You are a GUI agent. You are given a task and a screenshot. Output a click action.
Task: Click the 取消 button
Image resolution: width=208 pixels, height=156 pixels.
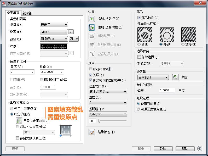point(163,149)
